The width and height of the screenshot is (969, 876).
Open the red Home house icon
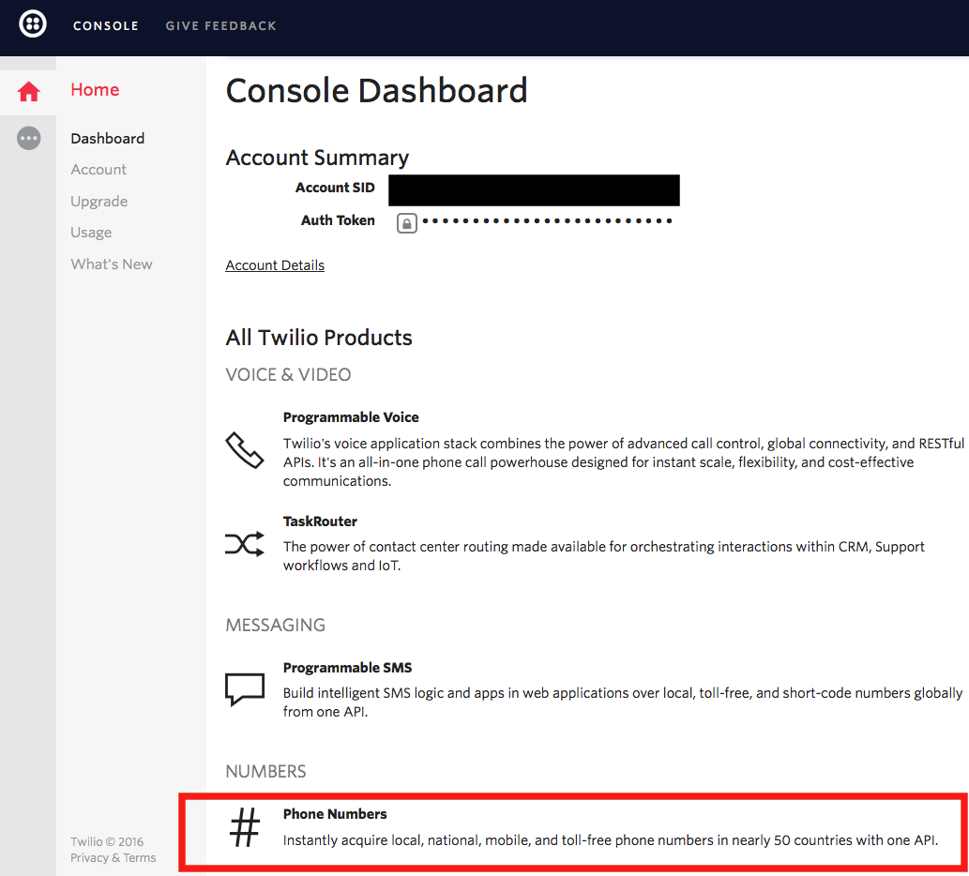pyautogui.click(x=28, y=91)
